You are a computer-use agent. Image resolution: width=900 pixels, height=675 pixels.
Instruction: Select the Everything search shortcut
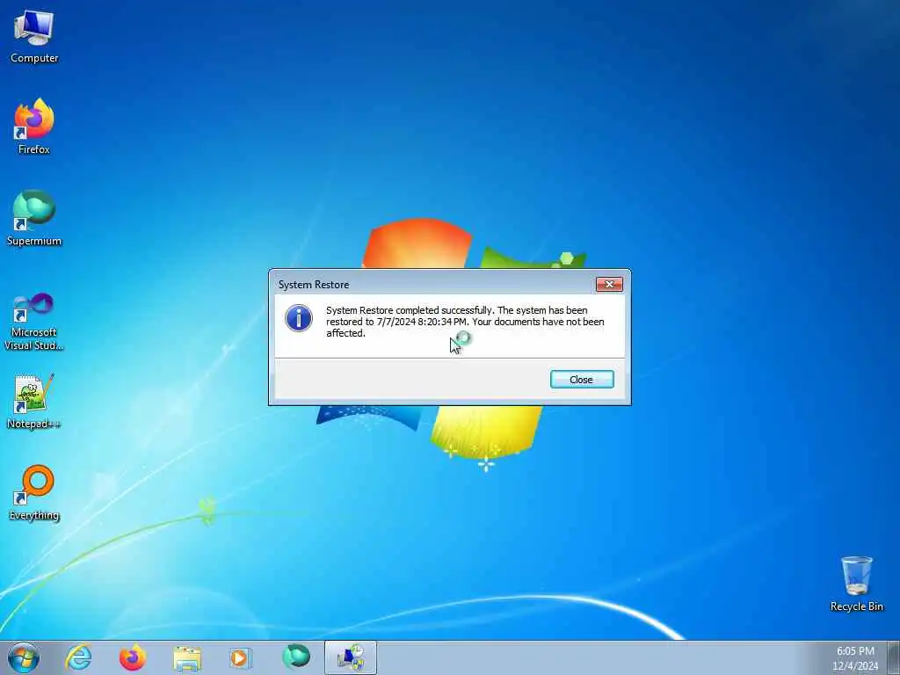[x=34, y=492]
